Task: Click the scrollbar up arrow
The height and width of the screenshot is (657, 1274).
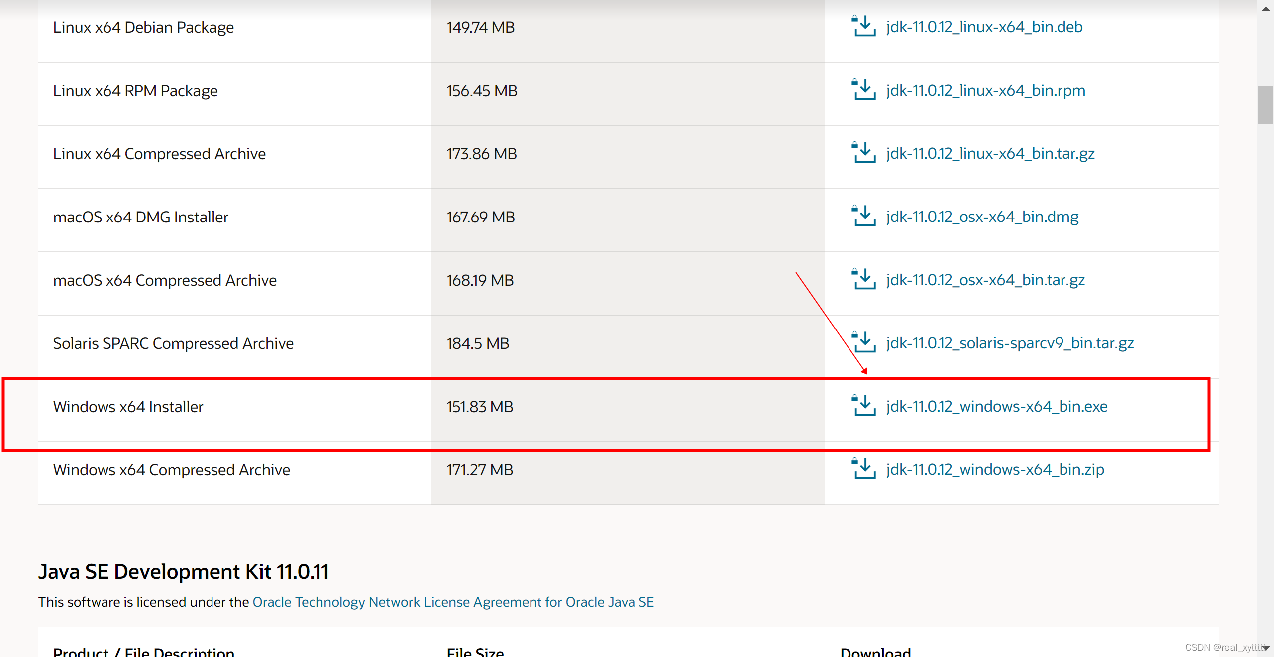Action: (x=1265, y=8)
